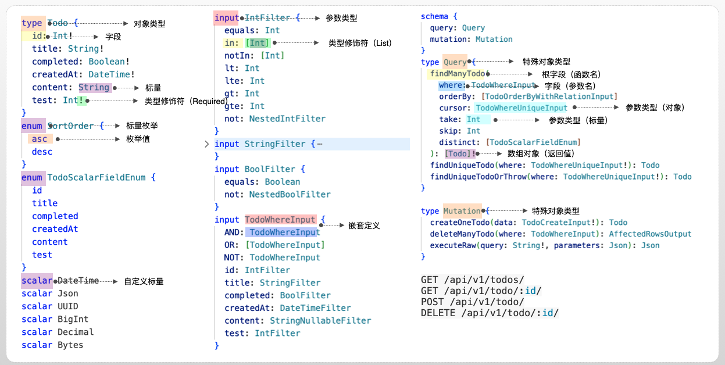Click the 'desc' value in SortOrder enum

42,152
